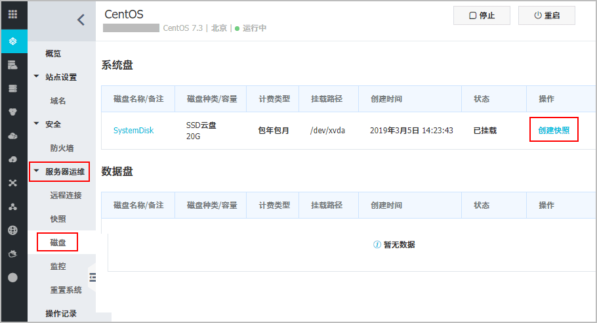Viewport: 597px width, 323px height.
Task: Click the stacked database icon in left rail
Action: pos(13,88)
